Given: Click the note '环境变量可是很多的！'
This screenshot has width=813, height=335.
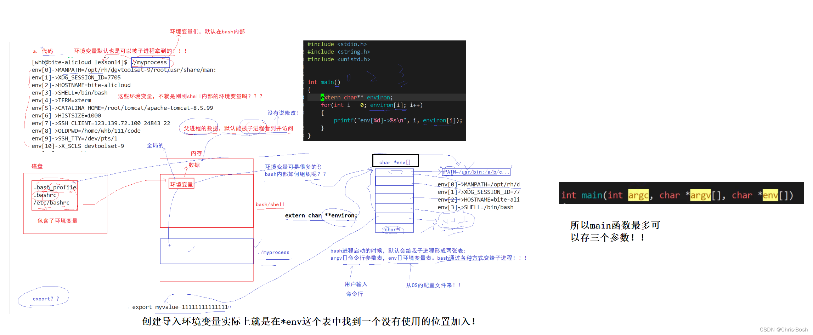Looking at the screenshot, I should tap(293, 167).
